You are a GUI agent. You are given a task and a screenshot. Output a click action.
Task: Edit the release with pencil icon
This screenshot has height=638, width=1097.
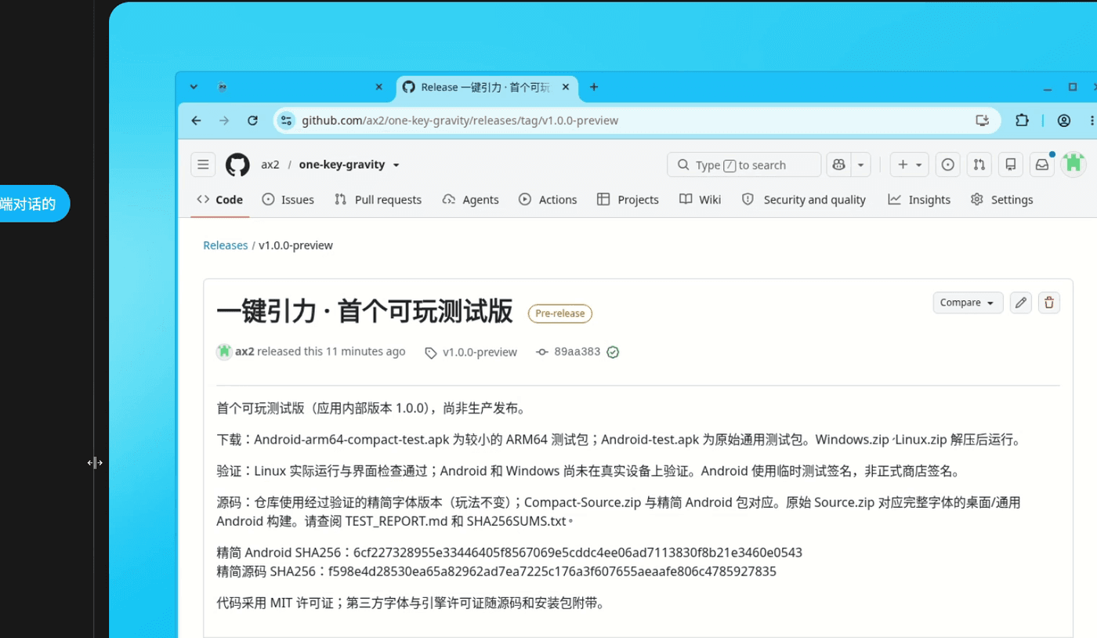click(x=1021, y=303)
